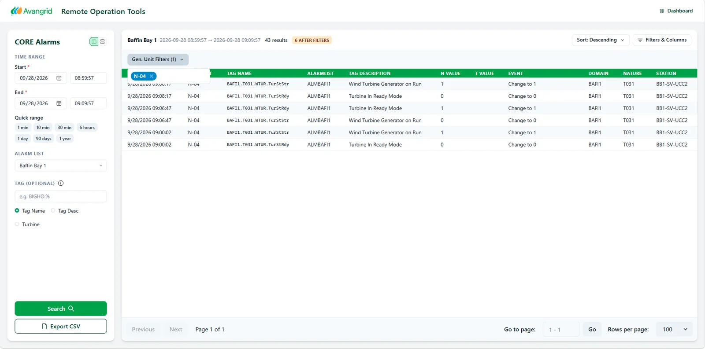The width and height of the screenshot is (705, 349).
Task: Run the alarm Search
Action: click(61, 309)
